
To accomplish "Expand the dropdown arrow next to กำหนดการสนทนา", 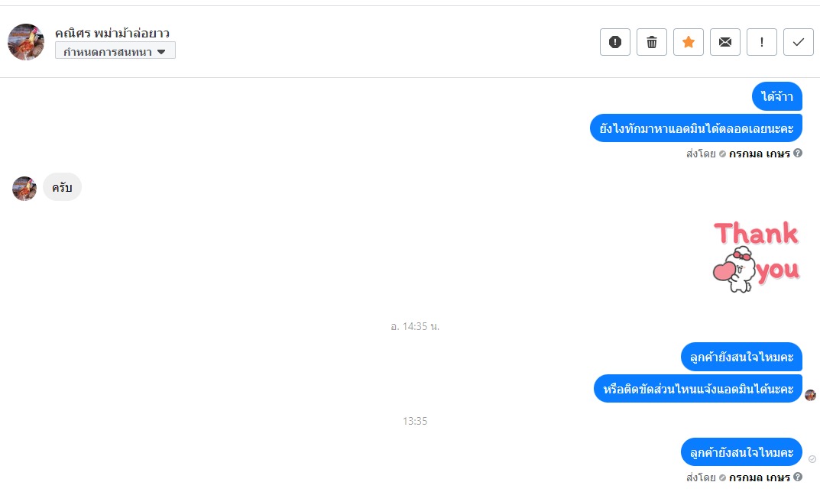I will [161, 51].
